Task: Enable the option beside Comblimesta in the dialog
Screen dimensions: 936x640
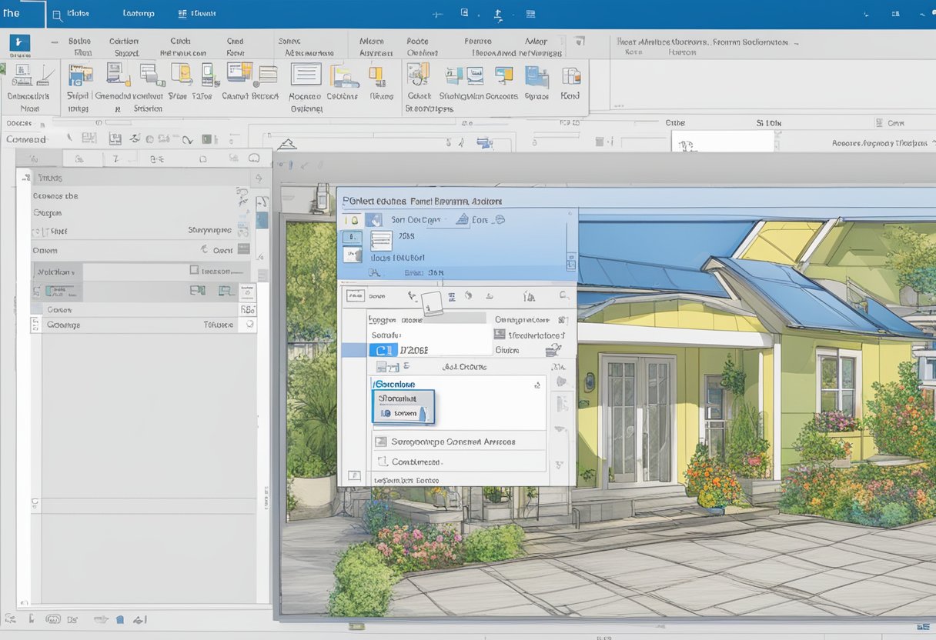Action: coord(382,460)
